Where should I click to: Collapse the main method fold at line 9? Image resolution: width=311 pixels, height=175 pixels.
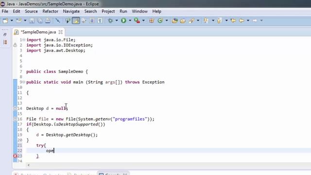[24, 82]
